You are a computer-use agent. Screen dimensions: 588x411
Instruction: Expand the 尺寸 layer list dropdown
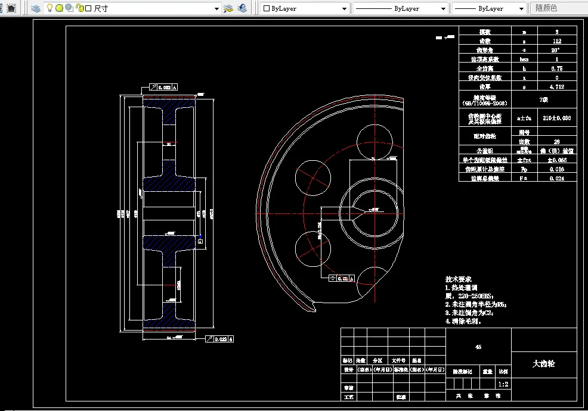216,8
